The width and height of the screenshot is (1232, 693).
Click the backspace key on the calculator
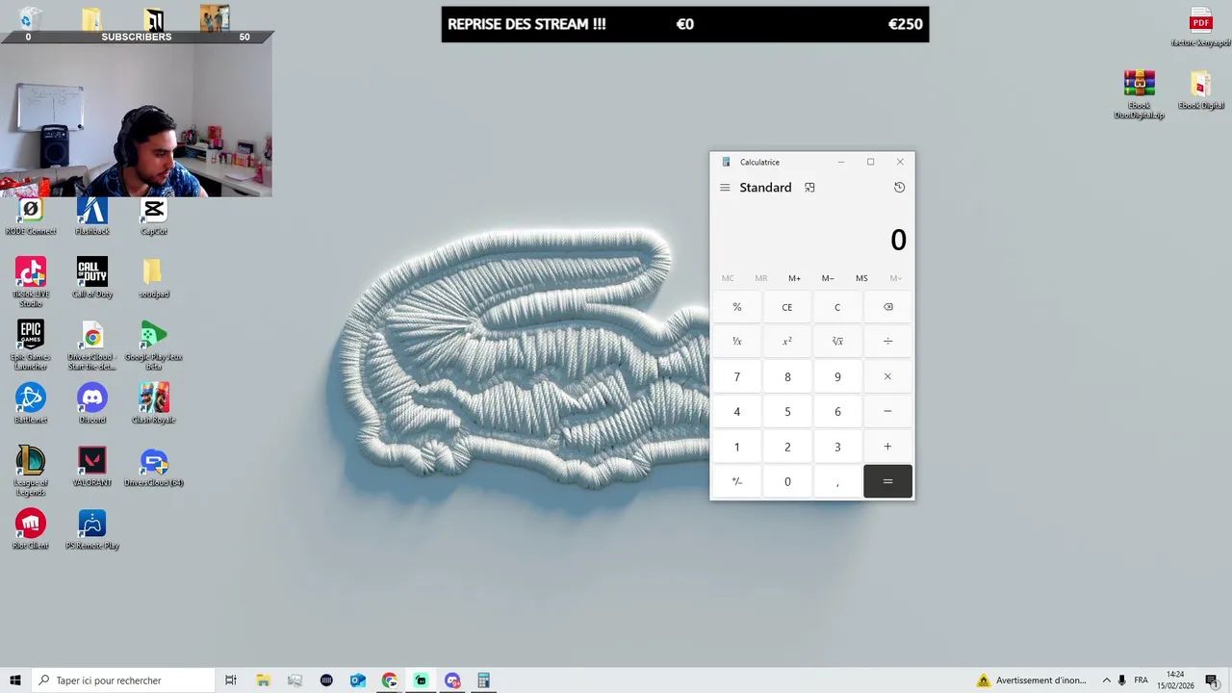tap(887, 307)
